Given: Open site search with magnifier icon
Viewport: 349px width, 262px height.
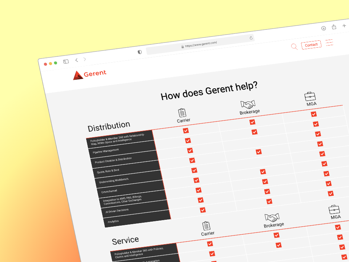Looking at the screenshot, I should 294,47.
